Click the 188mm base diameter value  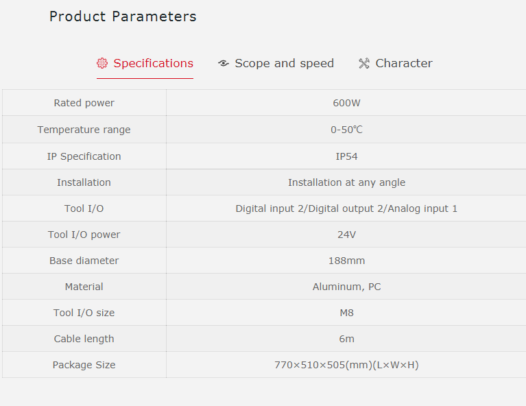346,261
